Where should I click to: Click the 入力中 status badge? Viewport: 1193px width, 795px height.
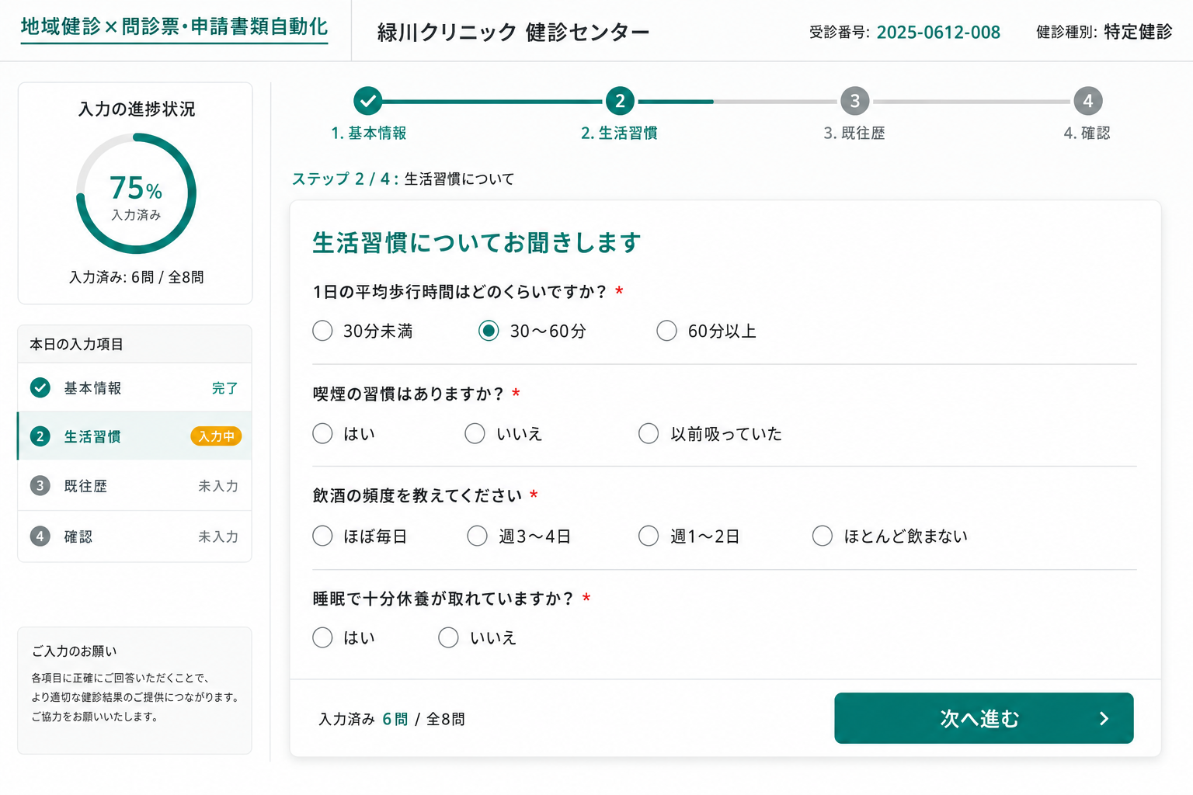coord(216,436)
